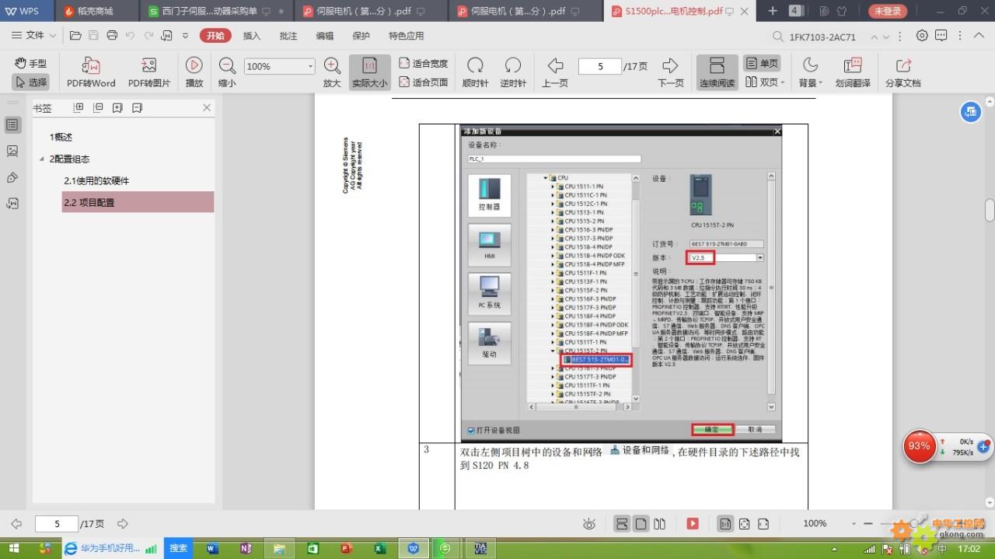Expand quick access toolbar more arrow
This screenshot has width=995, height=559.
click(185, 36)
